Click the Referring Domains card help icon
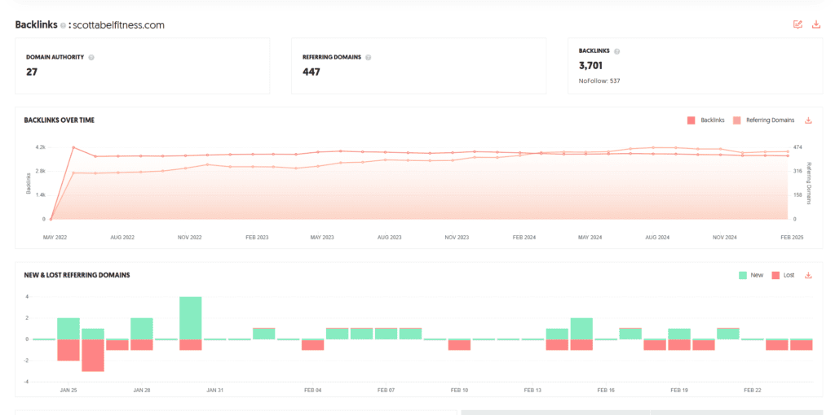The width and height of the screenshot is (835, 415). (x=369, y=58)
